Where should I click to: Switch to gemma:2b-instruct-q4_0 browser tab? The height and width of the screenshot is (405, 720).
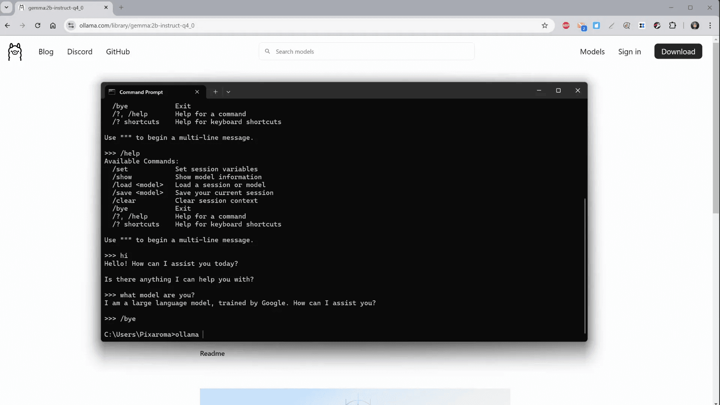tap(56, 7)
